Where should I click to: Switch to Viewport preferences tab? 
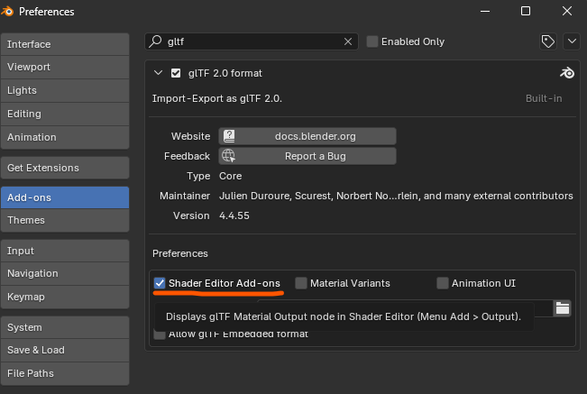[x=65, y=67]
